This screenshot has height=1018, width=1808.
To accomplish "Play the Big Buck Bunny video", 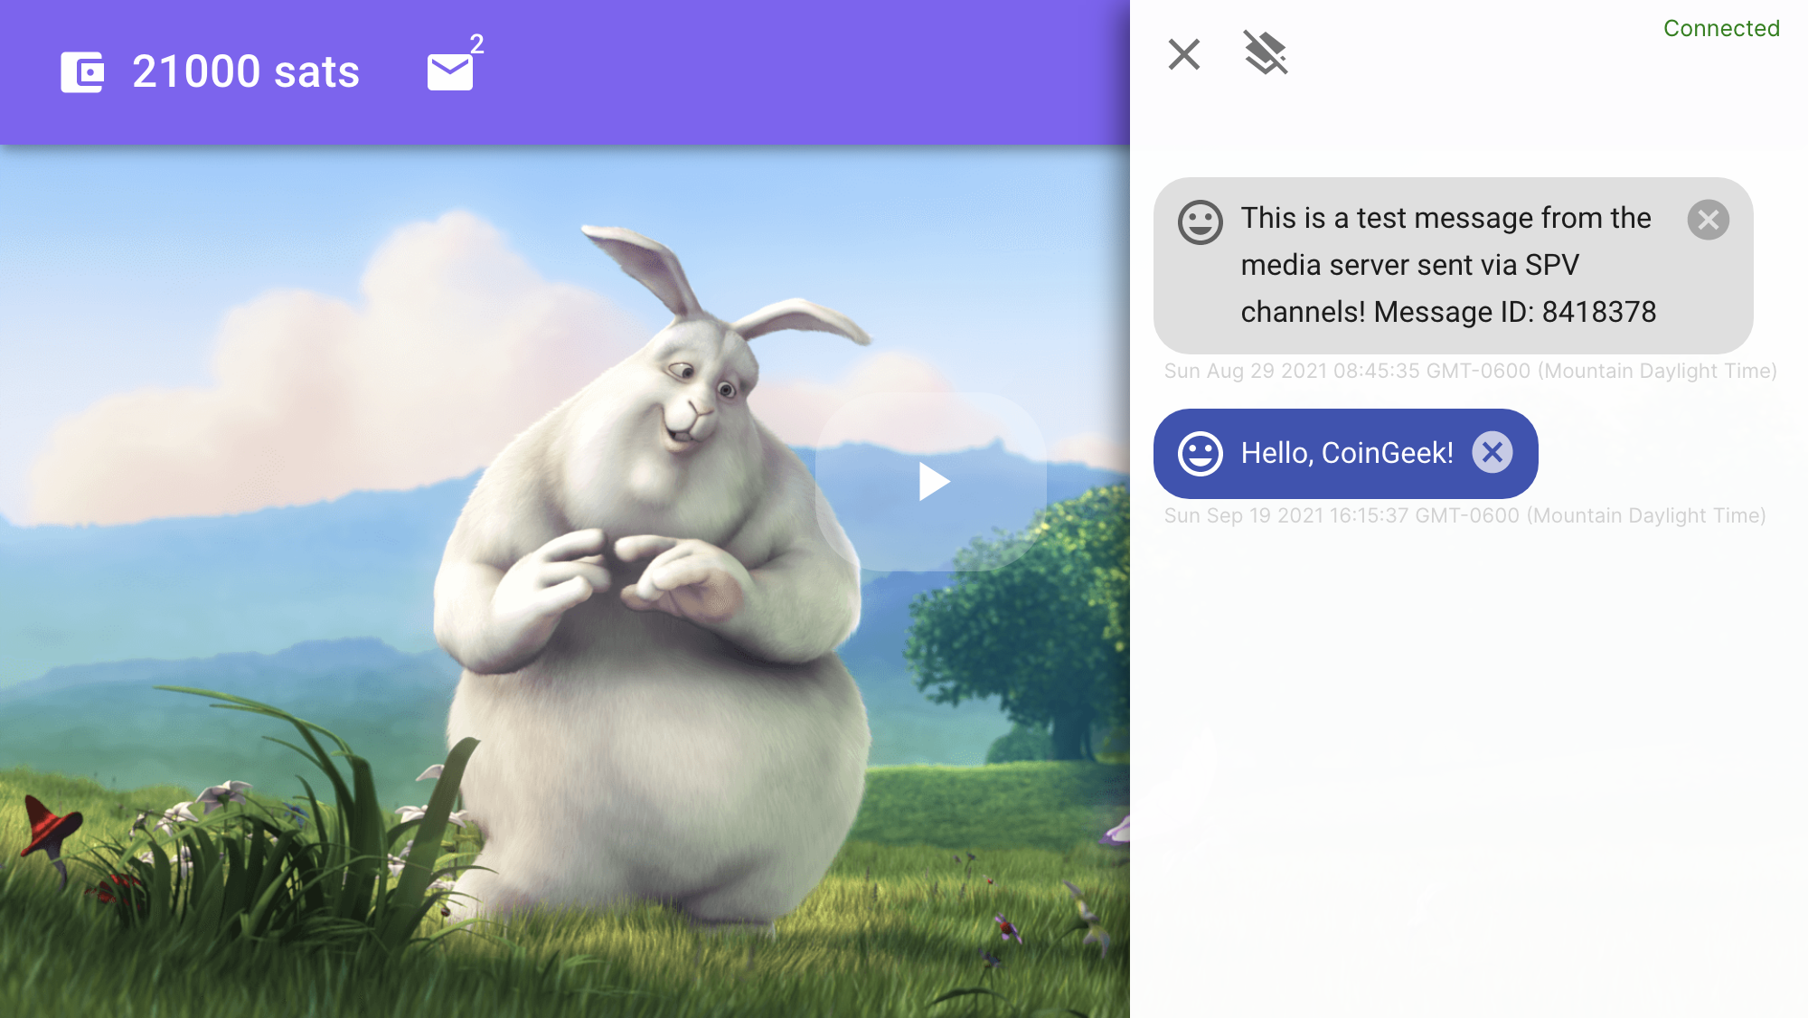I will point(931,481).
